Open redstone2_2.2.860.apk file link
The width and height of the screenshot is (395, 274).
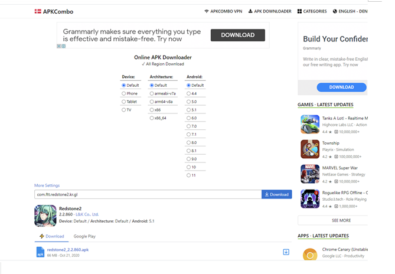(x=68, y=250)
